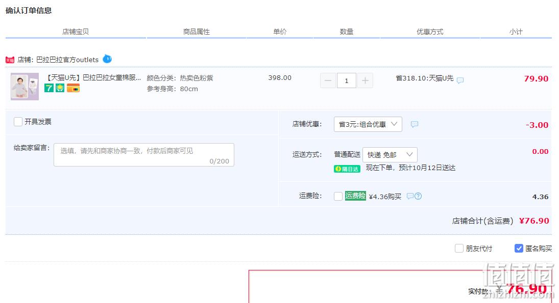This screenshot has height=303, width=559.
Task: Click the orange credit card badge icon
Action: (x=73, y=88)
